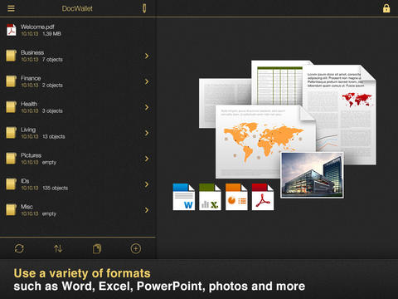Select the Pictures folder
The width and height of the screenshot is (398, 299).
(78, 159)
